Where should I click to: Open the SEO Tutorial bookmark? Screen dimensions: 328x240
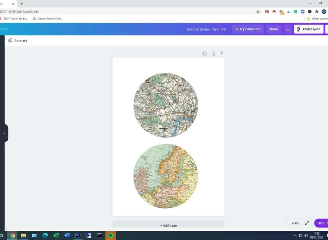coord(15,19)
